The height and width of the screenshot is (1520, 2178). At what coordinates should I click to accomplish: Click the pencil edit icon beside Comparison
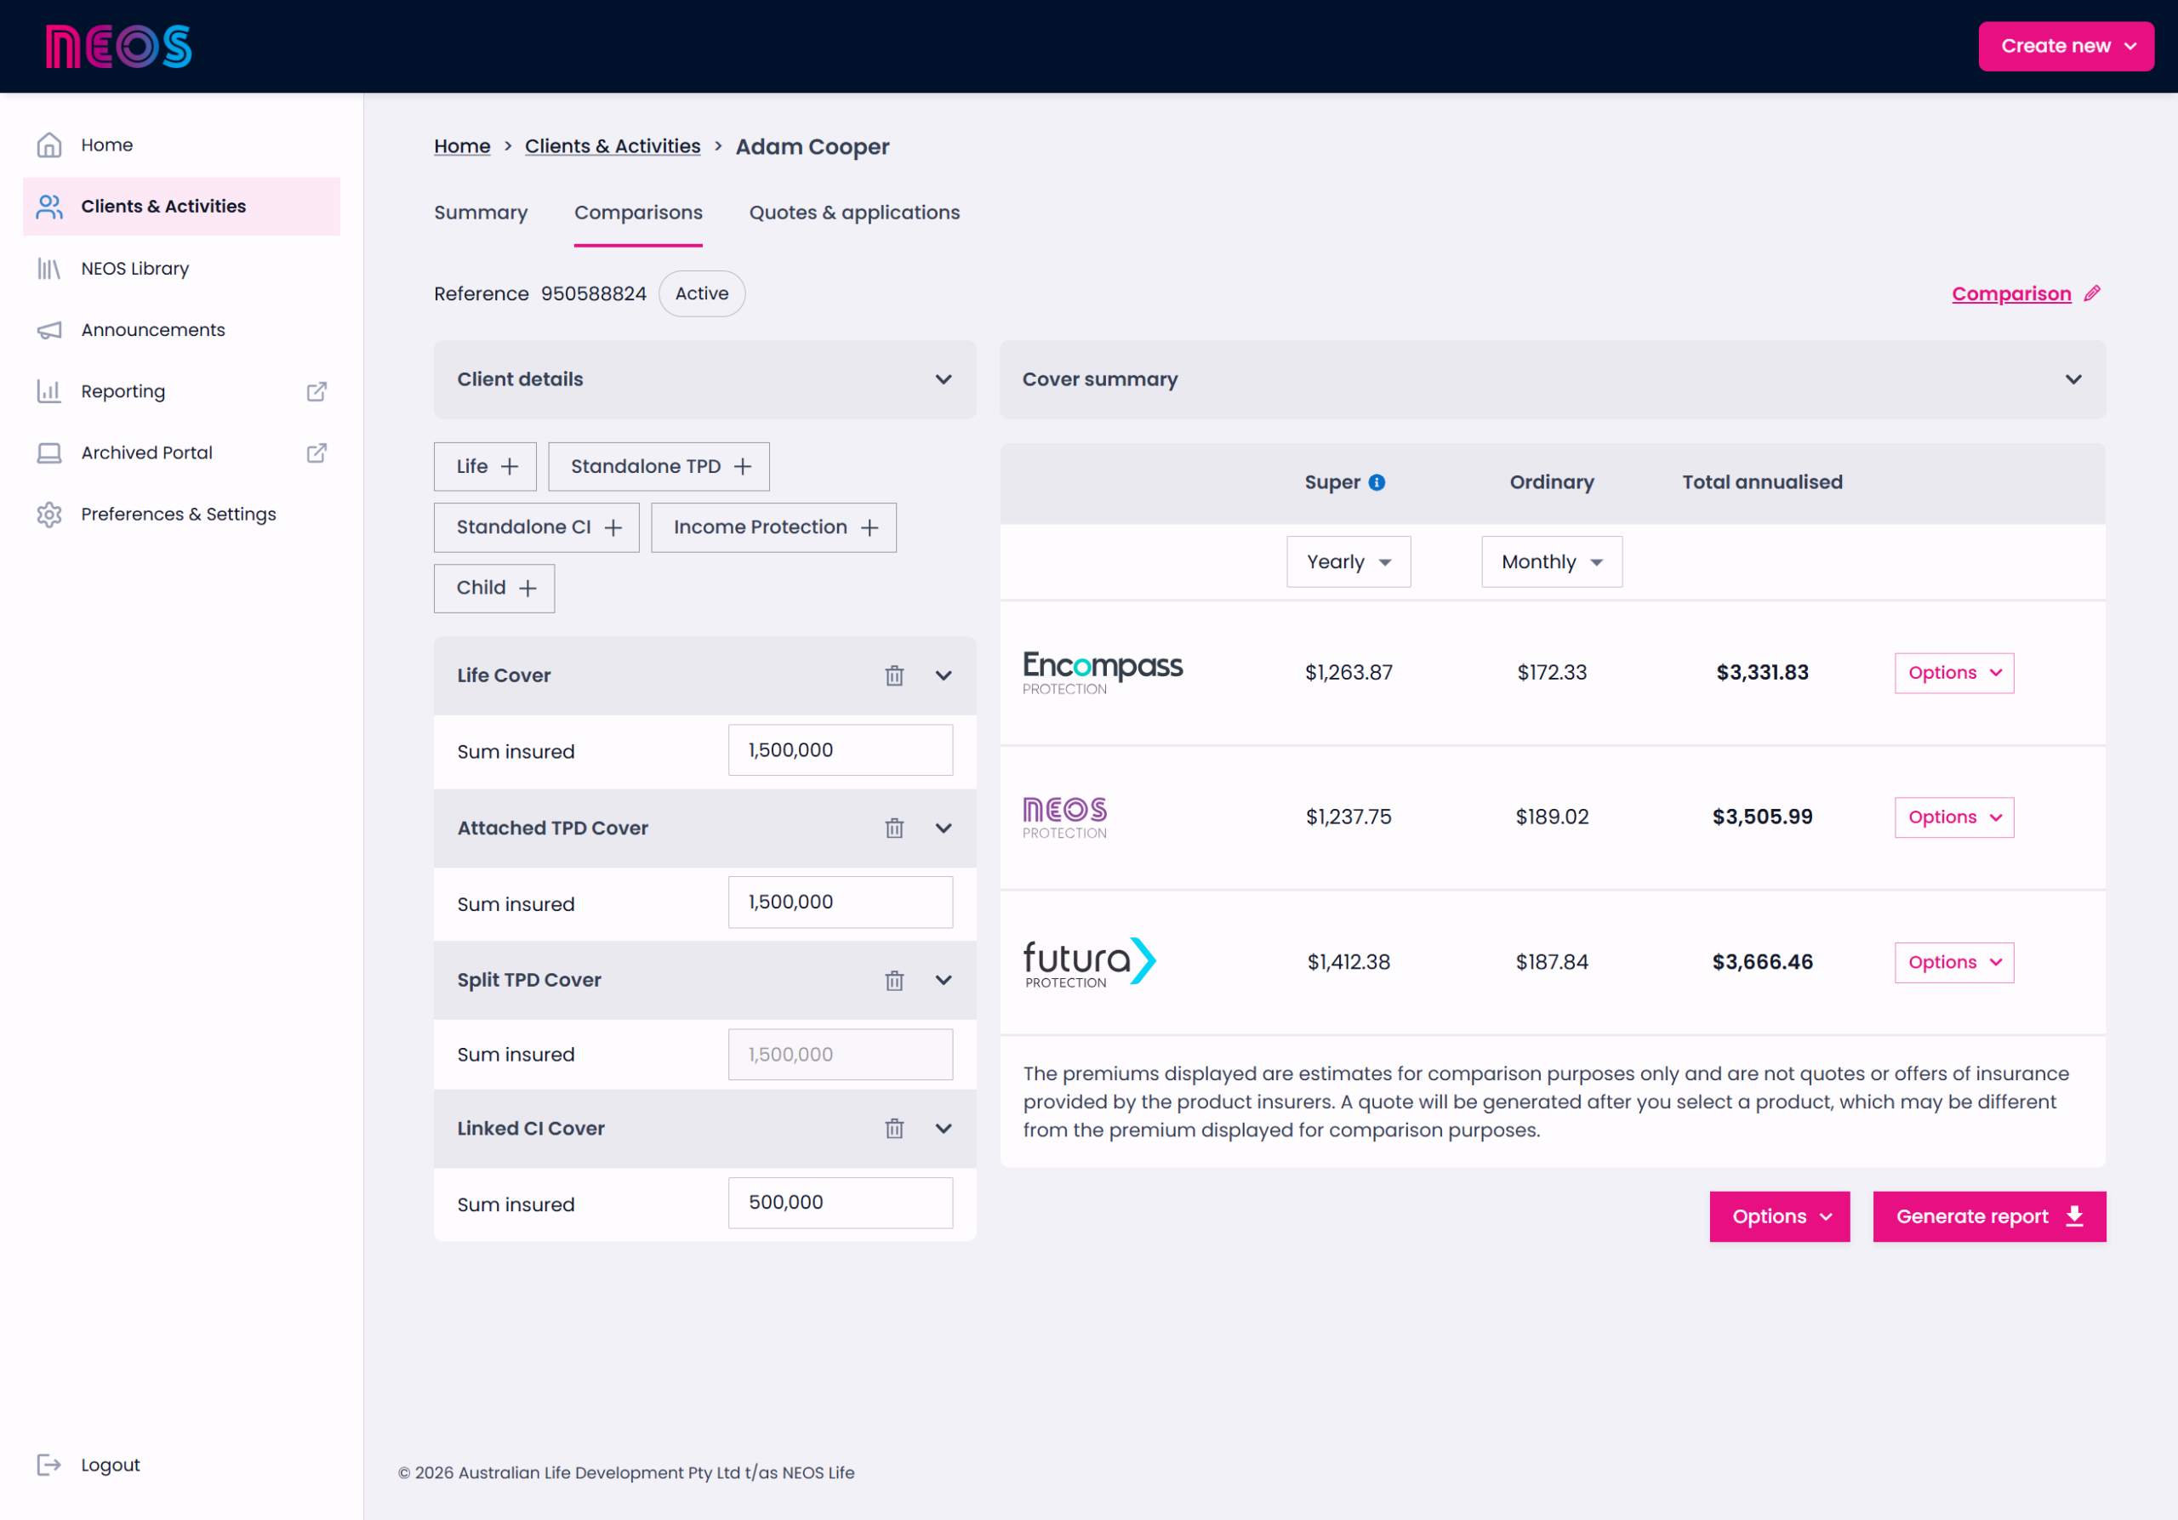coord(2093,294)
